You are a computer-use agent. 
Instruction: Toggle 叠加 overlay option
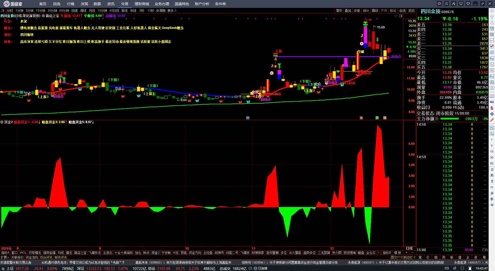coord(348,11)
